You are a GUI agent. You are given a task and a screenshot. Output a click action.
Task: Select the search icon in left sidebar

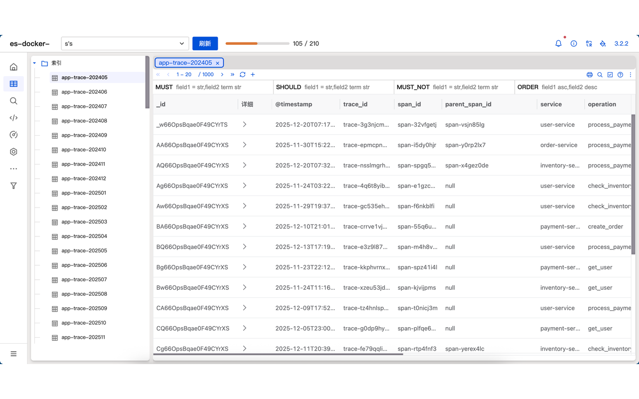tap(13, 101)
